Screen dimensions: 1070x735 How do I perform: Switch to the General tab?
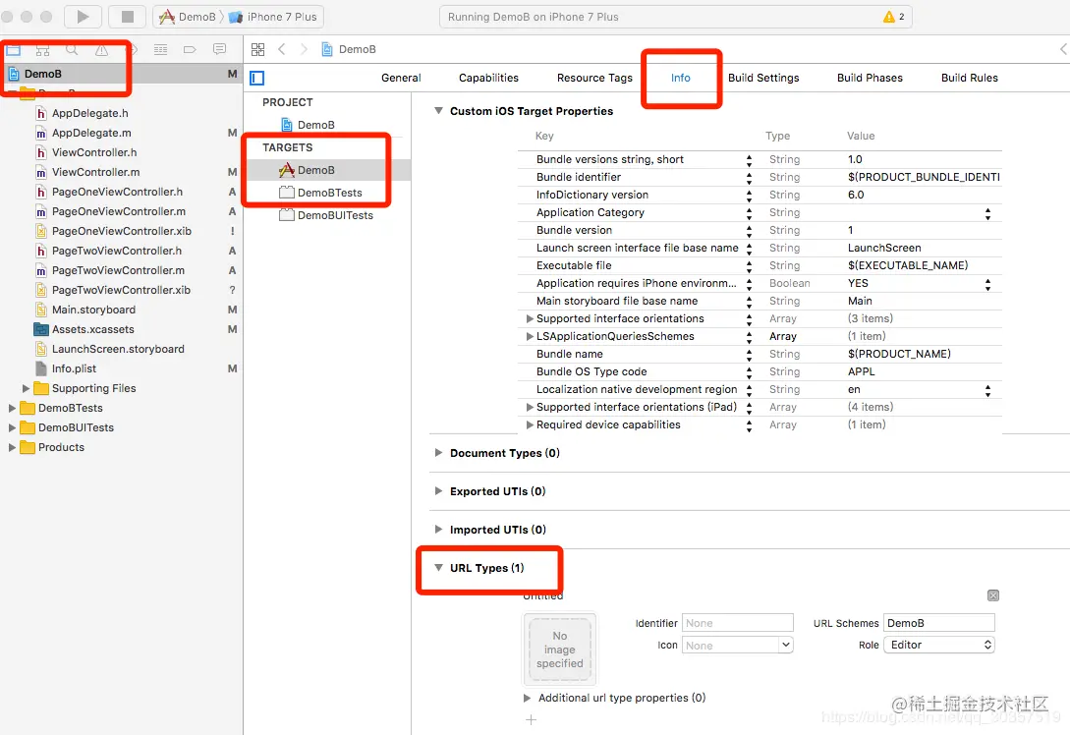(401, 78)
